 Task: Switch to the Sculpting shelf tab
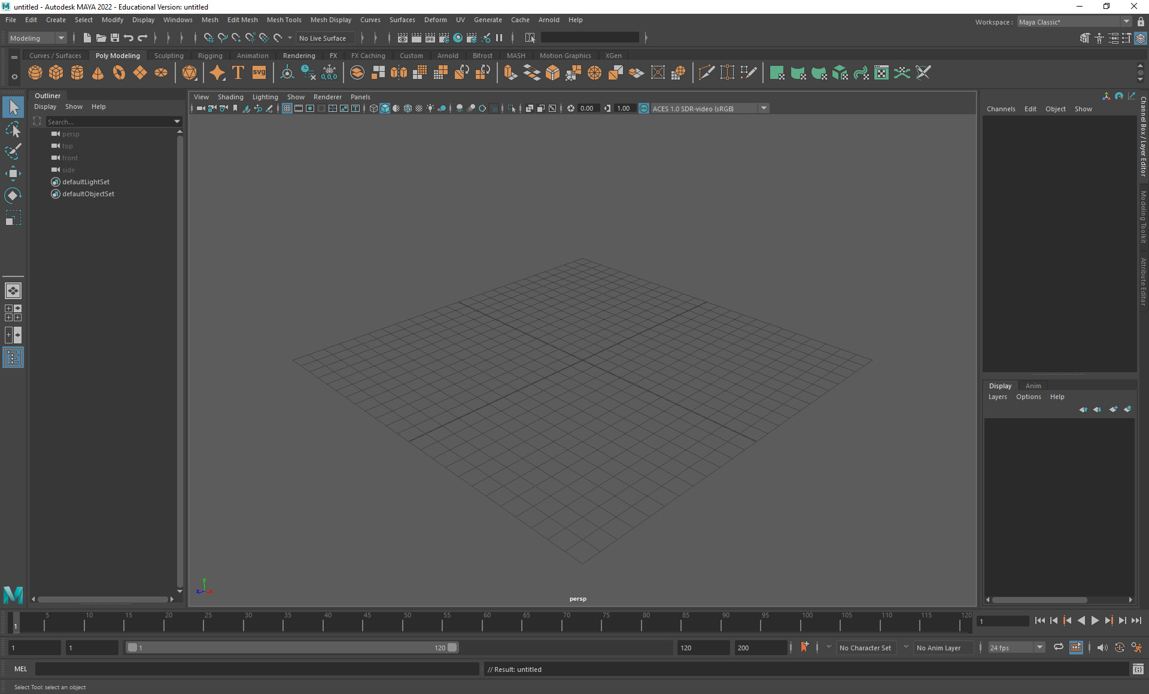169,56
